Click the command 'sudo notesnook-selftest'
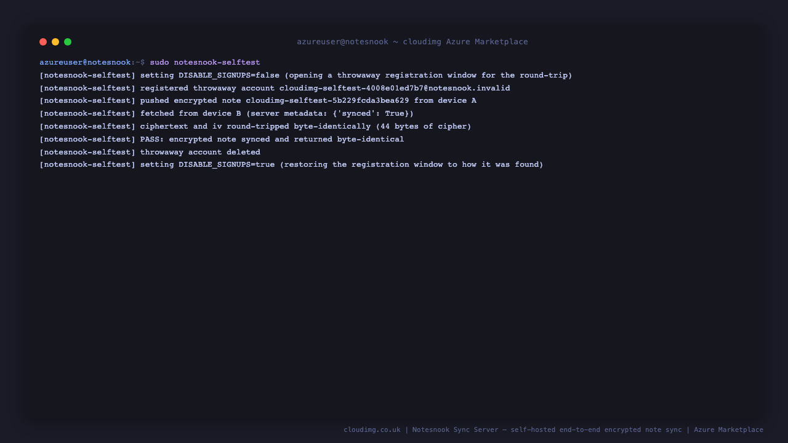 coord(205,63)
